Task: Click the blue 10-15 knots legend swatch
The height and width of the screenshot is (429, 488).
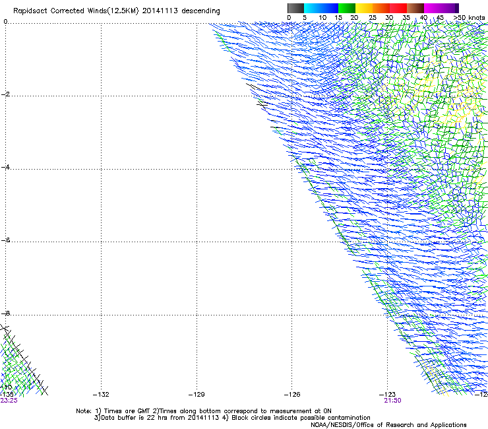Action: tap(330, 8)
